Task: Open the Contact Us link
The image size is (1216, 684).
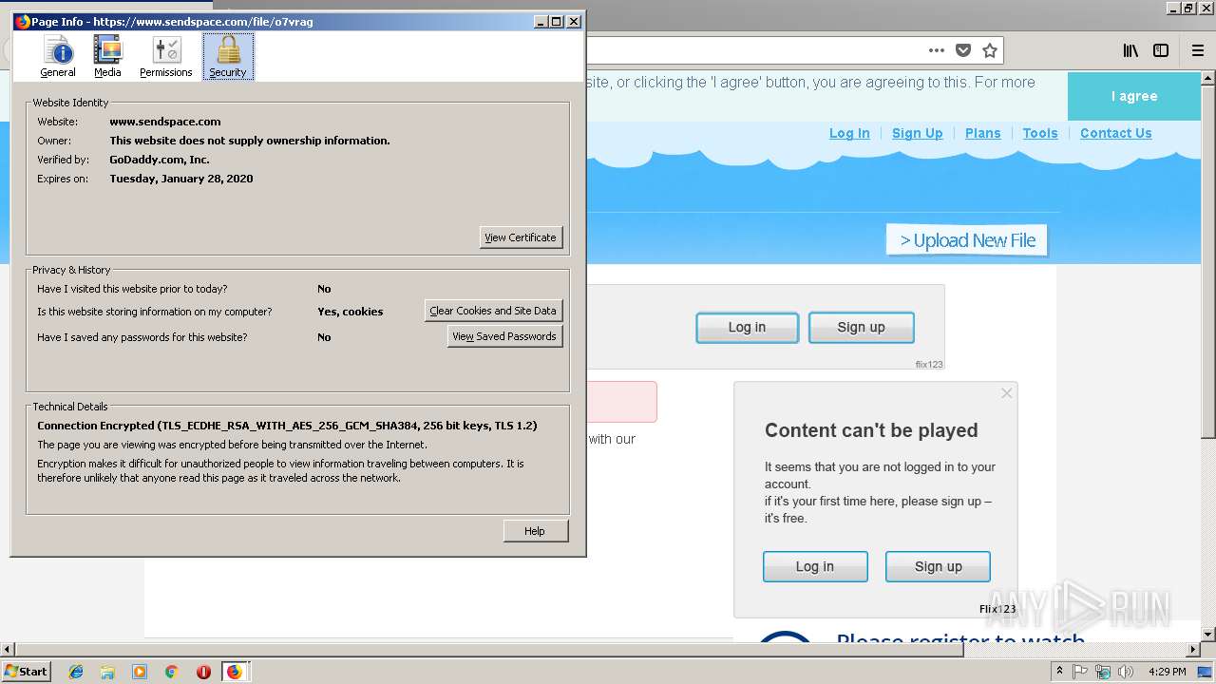Action: click(x=1115, y=133)
